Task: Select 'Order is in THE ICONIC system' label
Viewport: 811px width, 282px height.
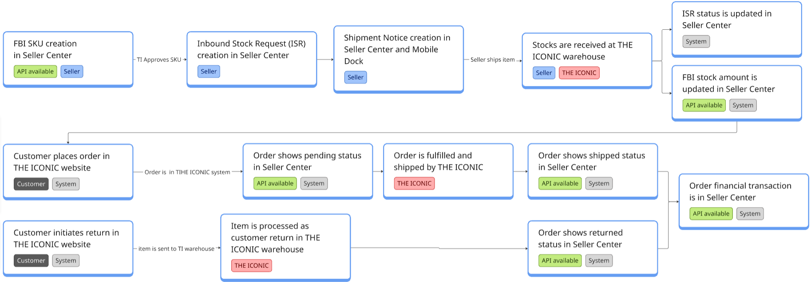Action: [187, 172]
